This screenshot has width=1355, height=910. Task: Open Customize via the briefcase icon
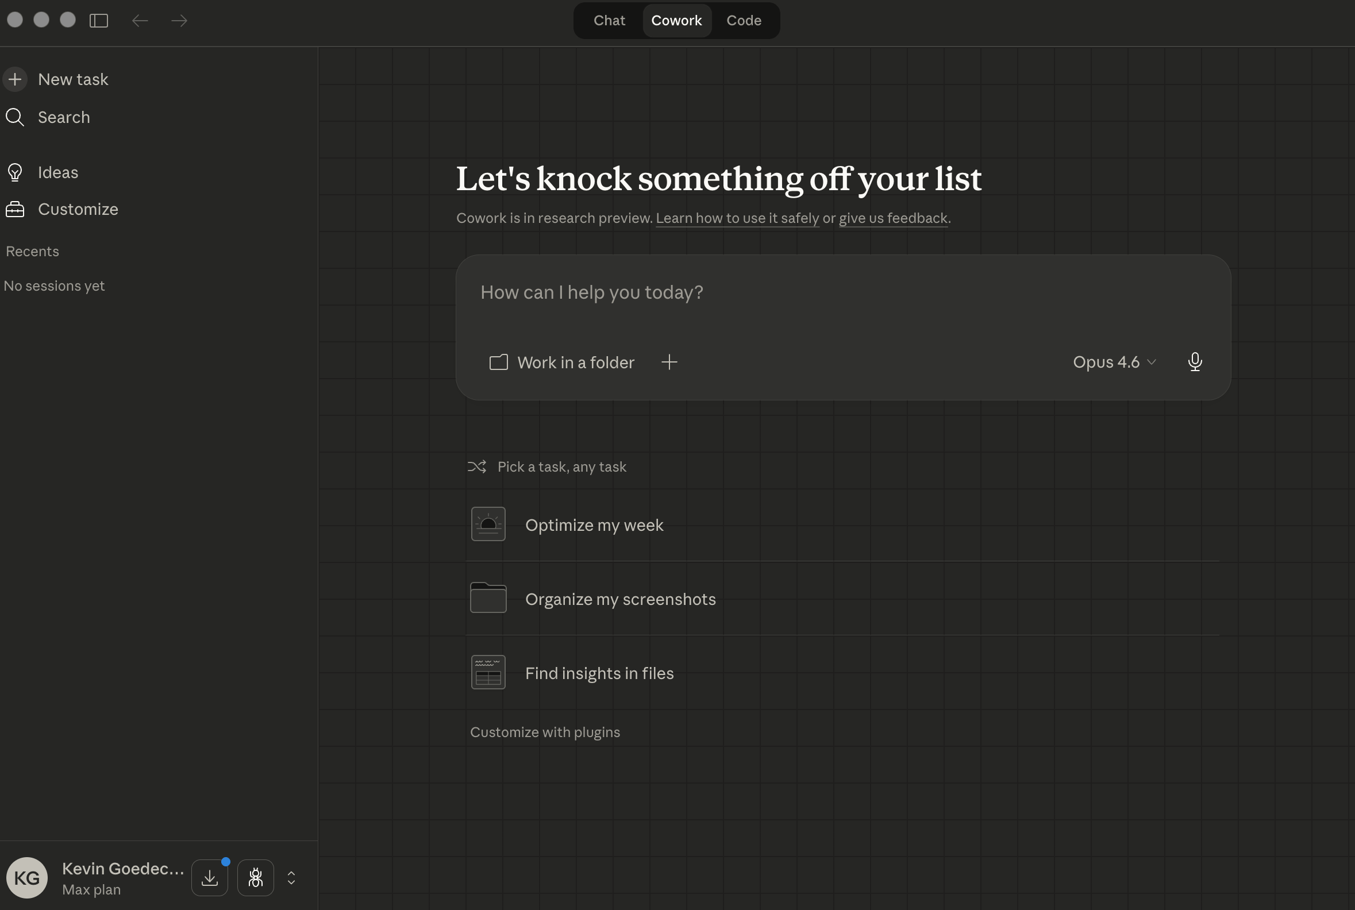coord(78,209)
